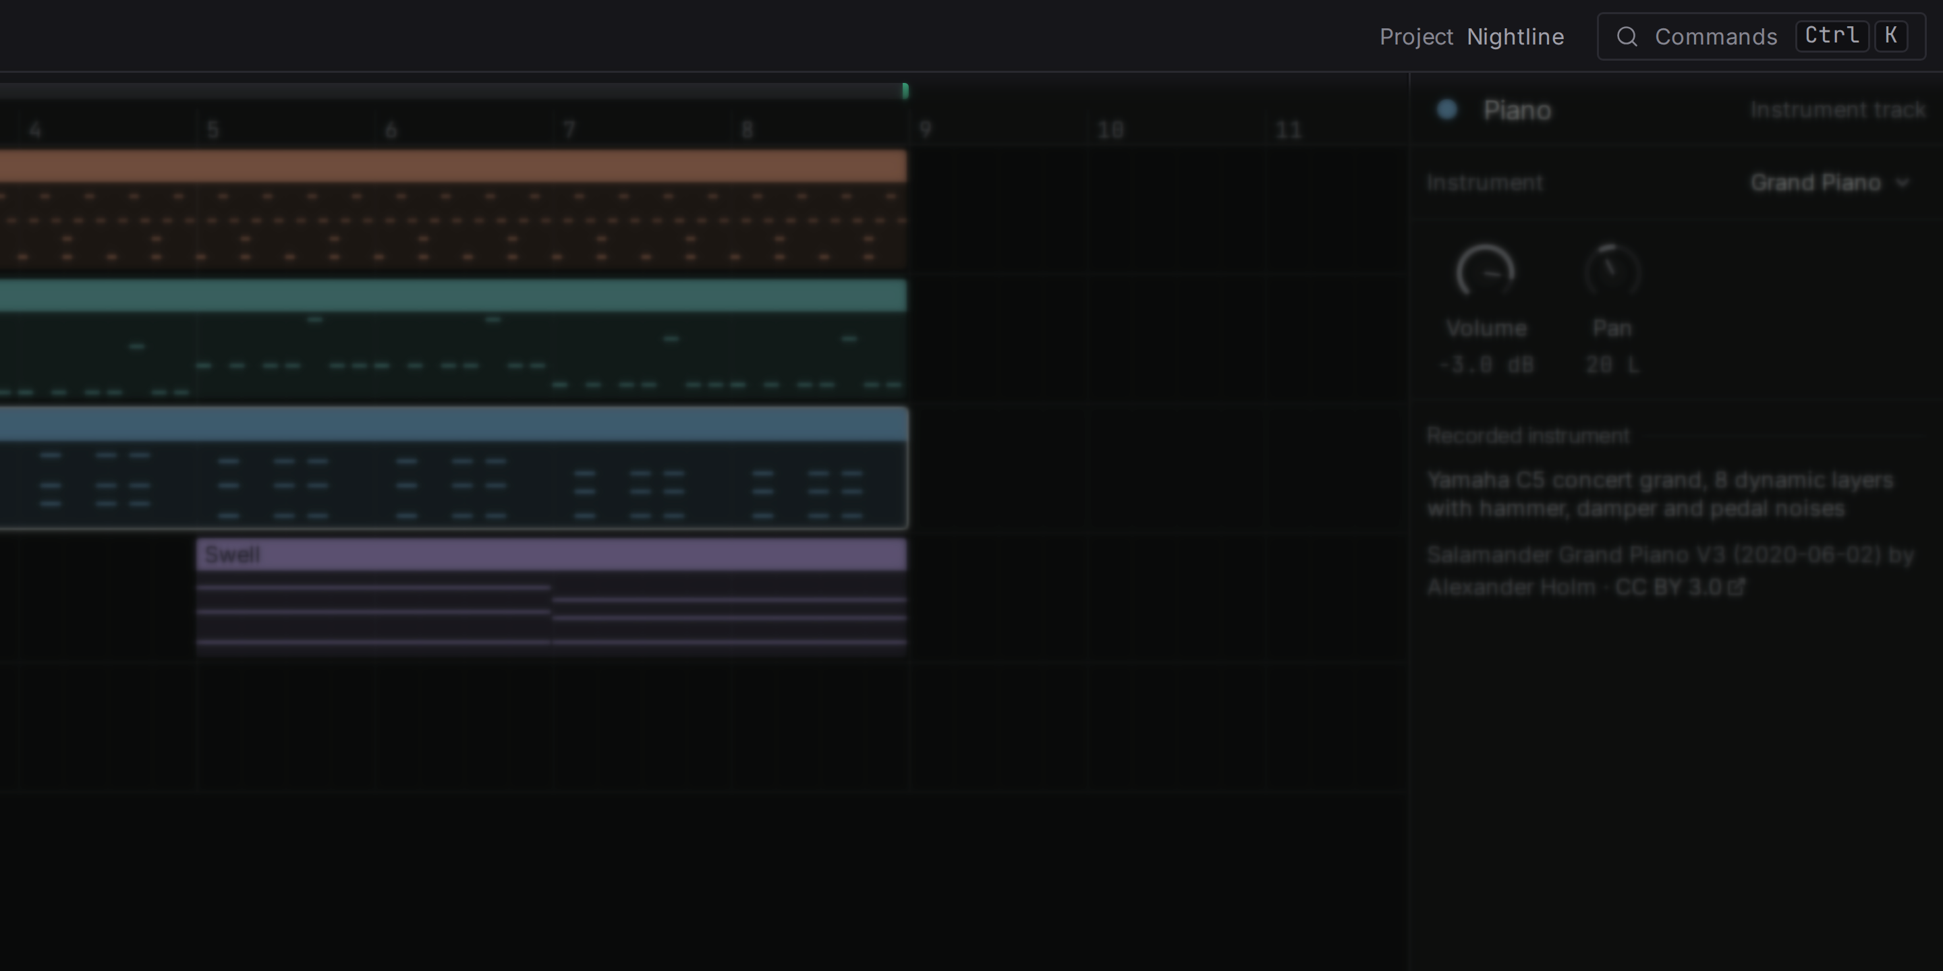Click the blue Piano track color dot
Viewport: 1943px width, 971px height.
click(1446, 110)
